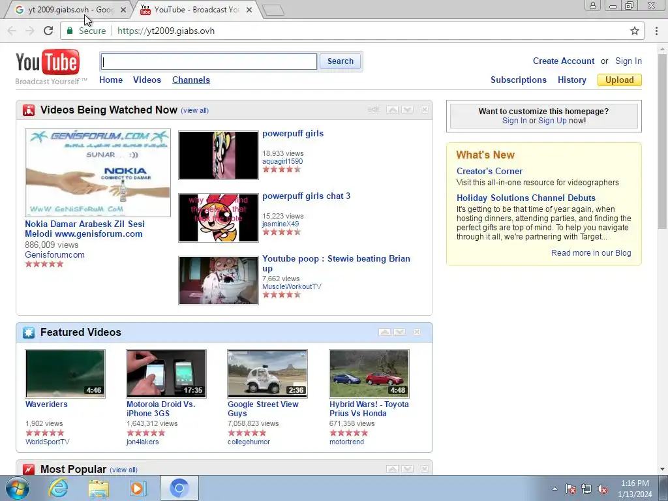
Task: Go to the Home nav link
Action: (x=111, y=80)
